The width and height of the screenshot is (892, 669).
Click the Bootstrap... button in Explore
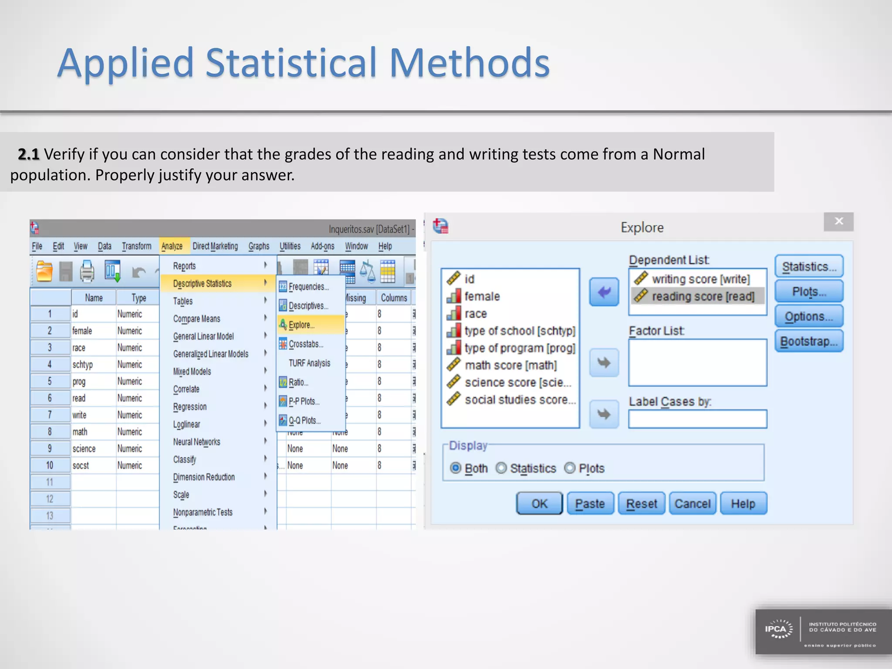809,341
